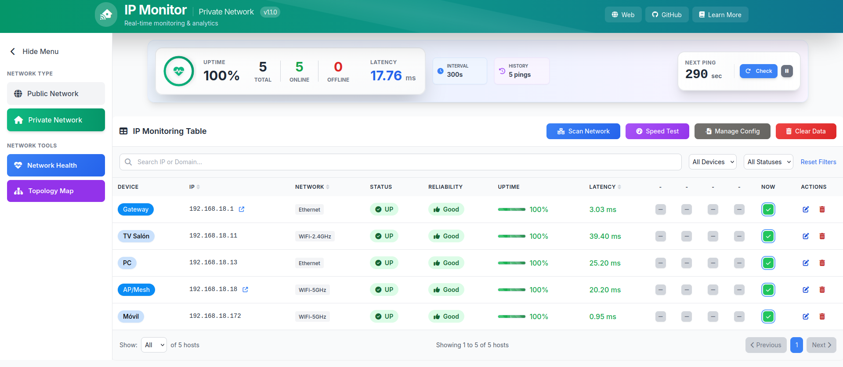The height and width of the screenshot is (367, 843).
Task: Open external link icon next to 192.168.18.1
Action: coord(241,209)
